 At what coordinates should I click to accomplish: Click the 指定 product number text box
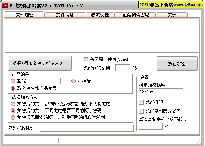pyautogui.click(x=45, y=81)
